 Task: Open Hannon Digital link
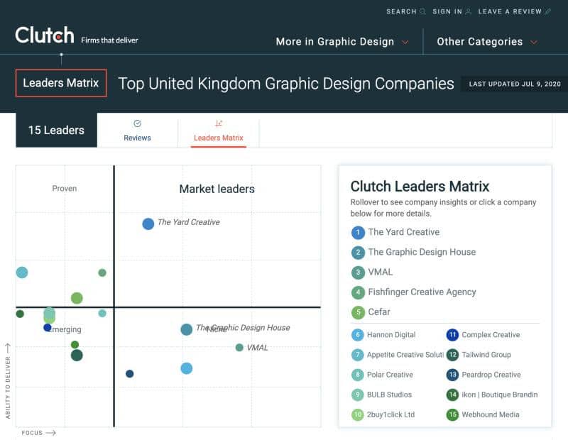tap(391, 335)
